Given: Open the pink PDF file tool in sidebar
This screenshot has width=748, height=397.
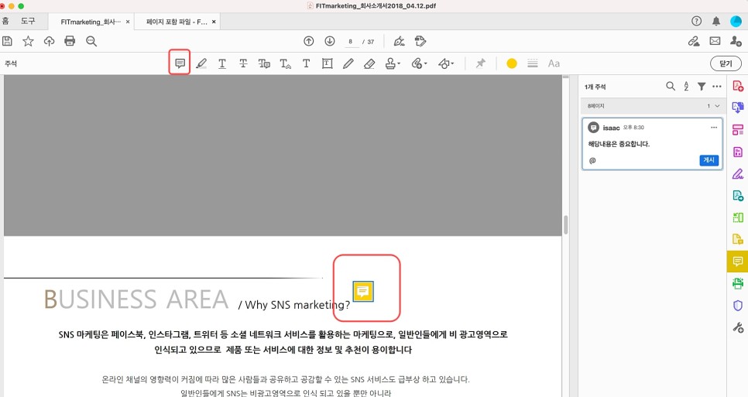Looking at the screenshot, I should click(738, 152).
